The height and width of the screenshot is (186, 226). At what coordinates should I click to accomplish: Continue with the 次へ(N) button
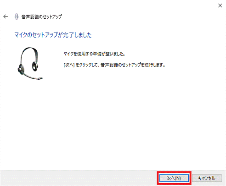click(x=174, y=178)
